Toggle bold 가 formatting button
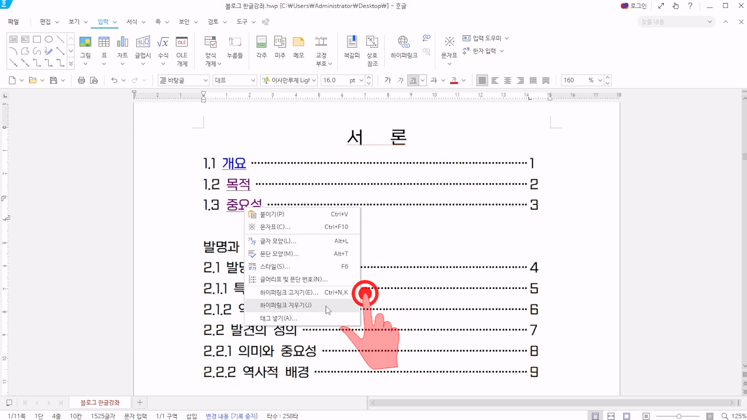This screenshot has width=747, height=420. point(388,80)
